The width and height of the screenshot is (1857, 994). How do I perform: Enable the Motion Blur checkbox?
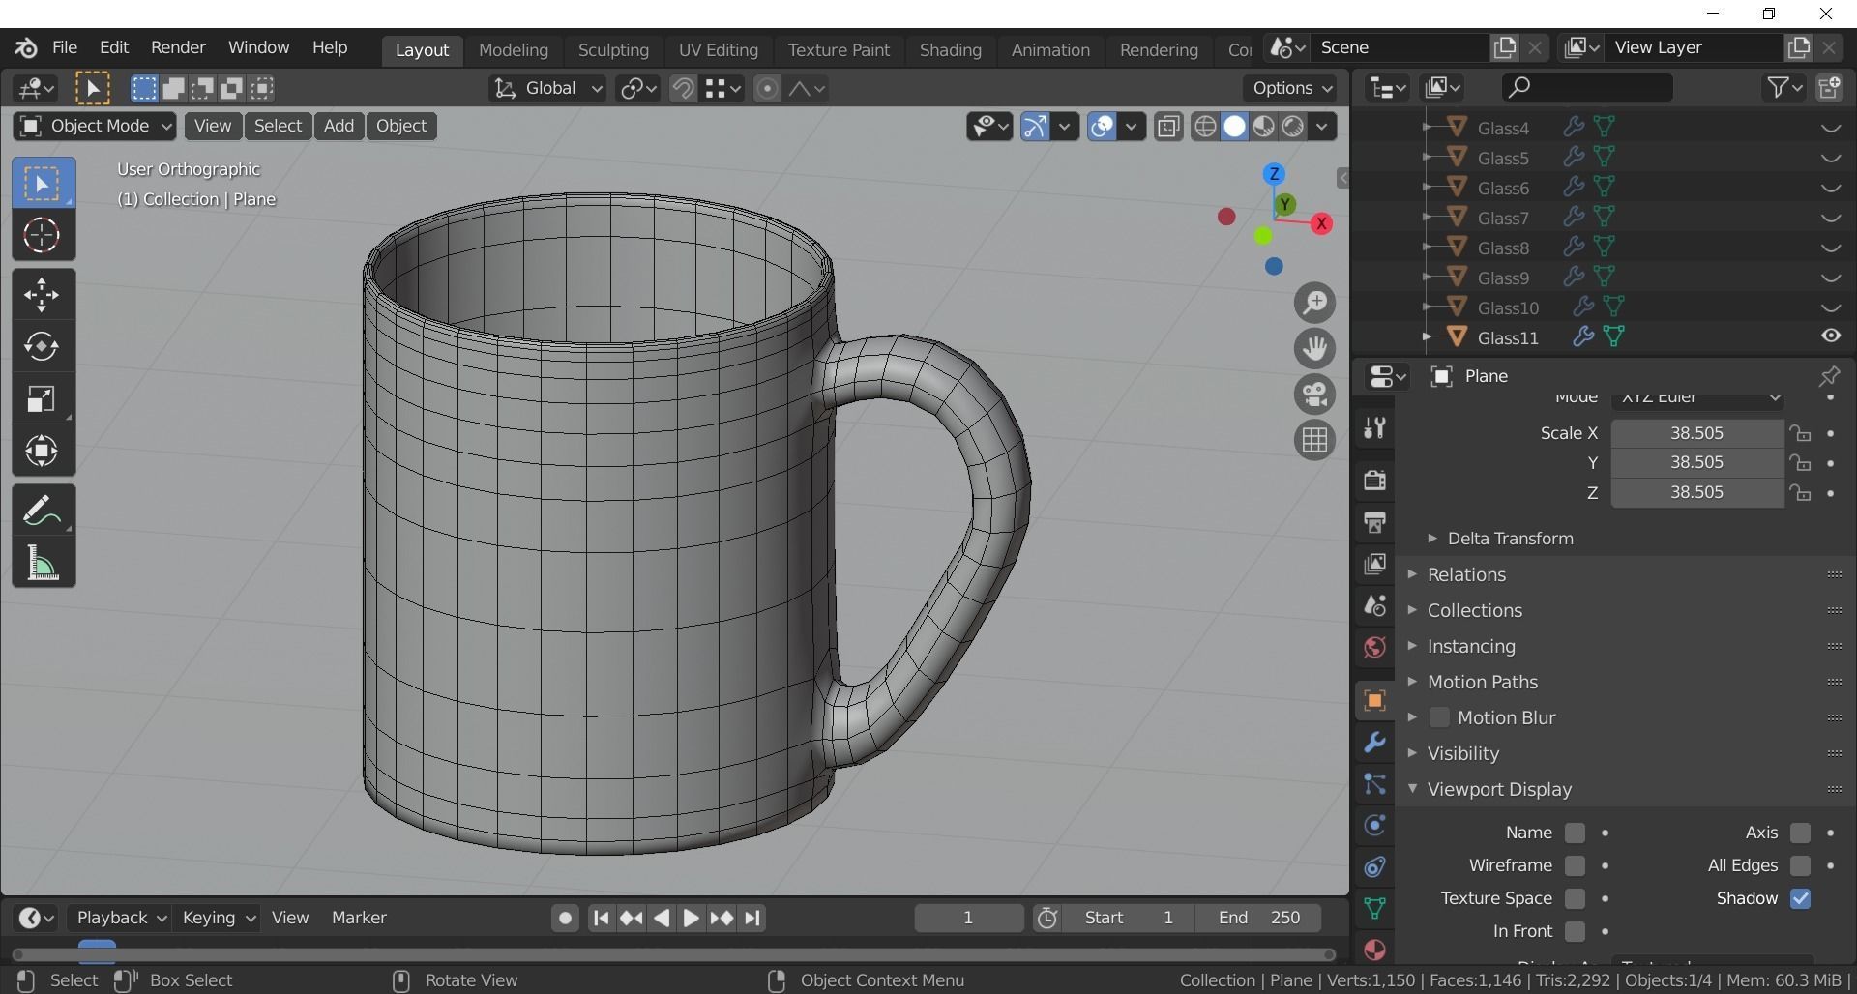(x=1439, y=717)
